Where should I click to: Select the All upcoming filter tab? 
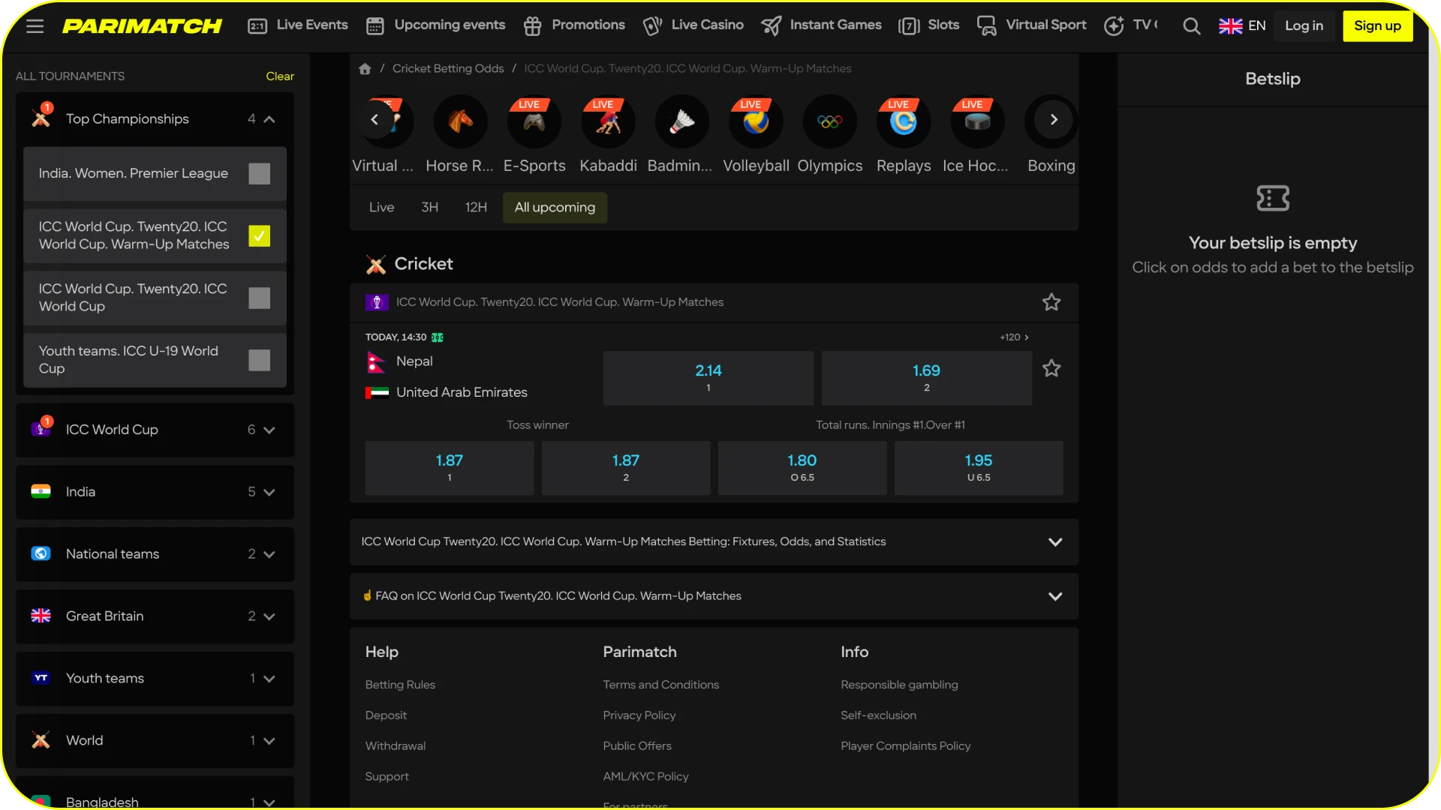[555, 208]
